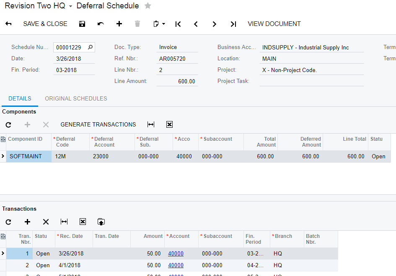
Task: Export Transactions grid to Excel
Action: pos(83,222)
